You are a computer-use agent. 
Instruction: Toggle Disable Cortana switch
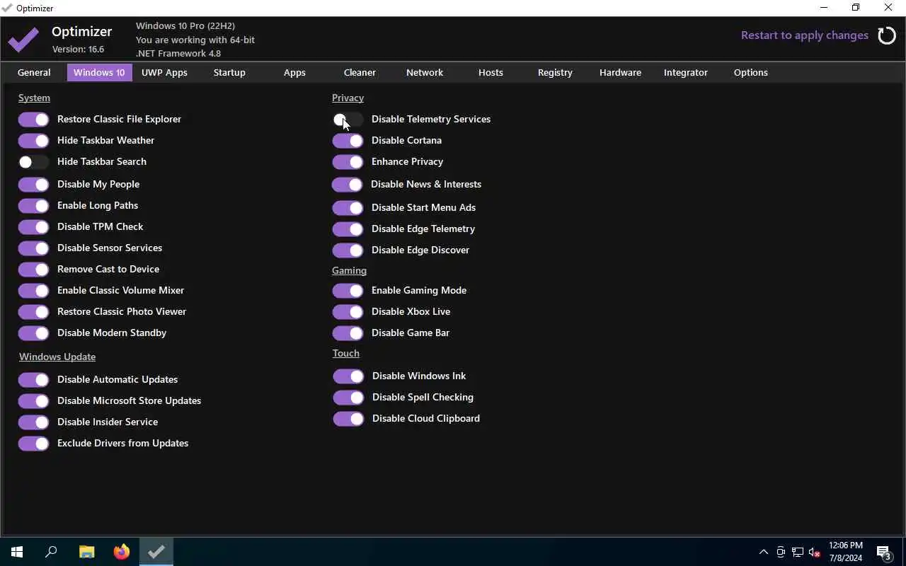[x=348, y=141]
